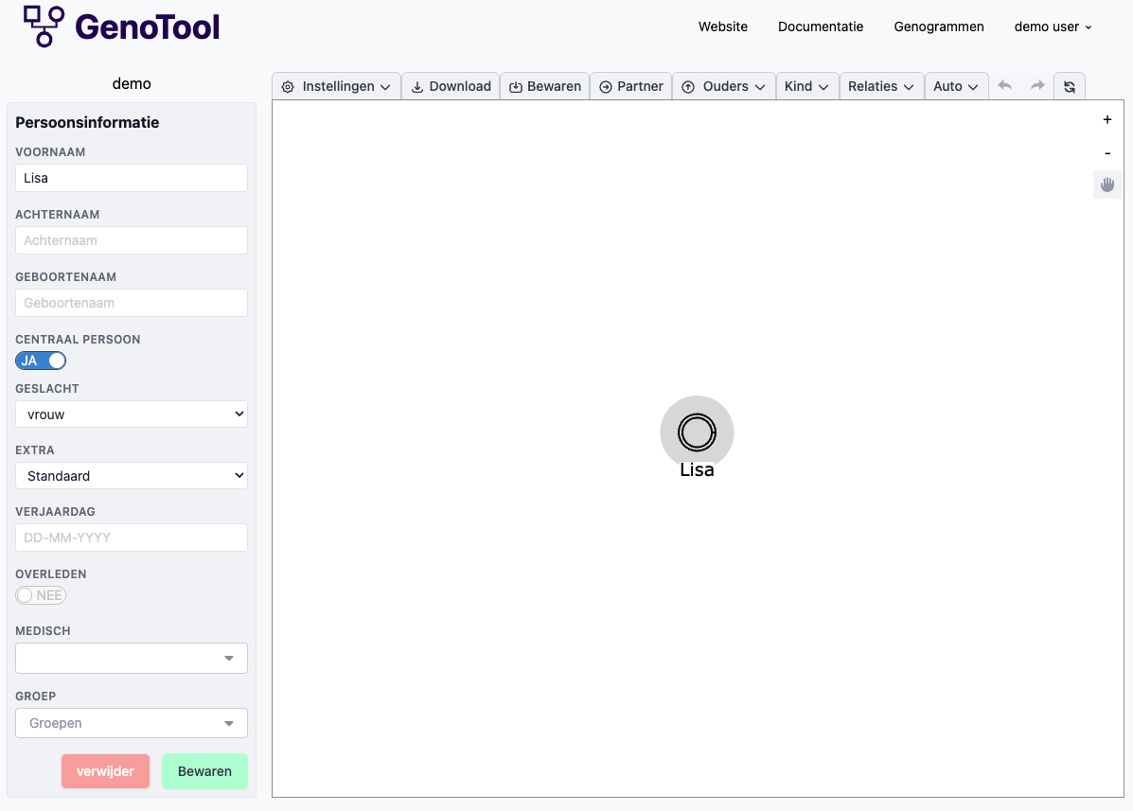Enable the Overleden toggle

click(x=41, y=595)
